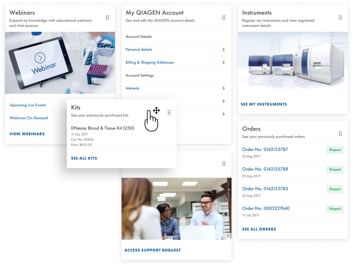Open Webinars On-Demand link

[x=29, y=118]
